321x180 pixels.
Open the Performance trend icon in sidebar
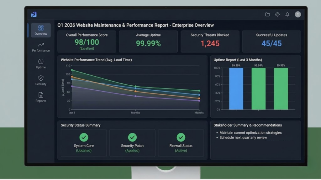click(41, 45)
